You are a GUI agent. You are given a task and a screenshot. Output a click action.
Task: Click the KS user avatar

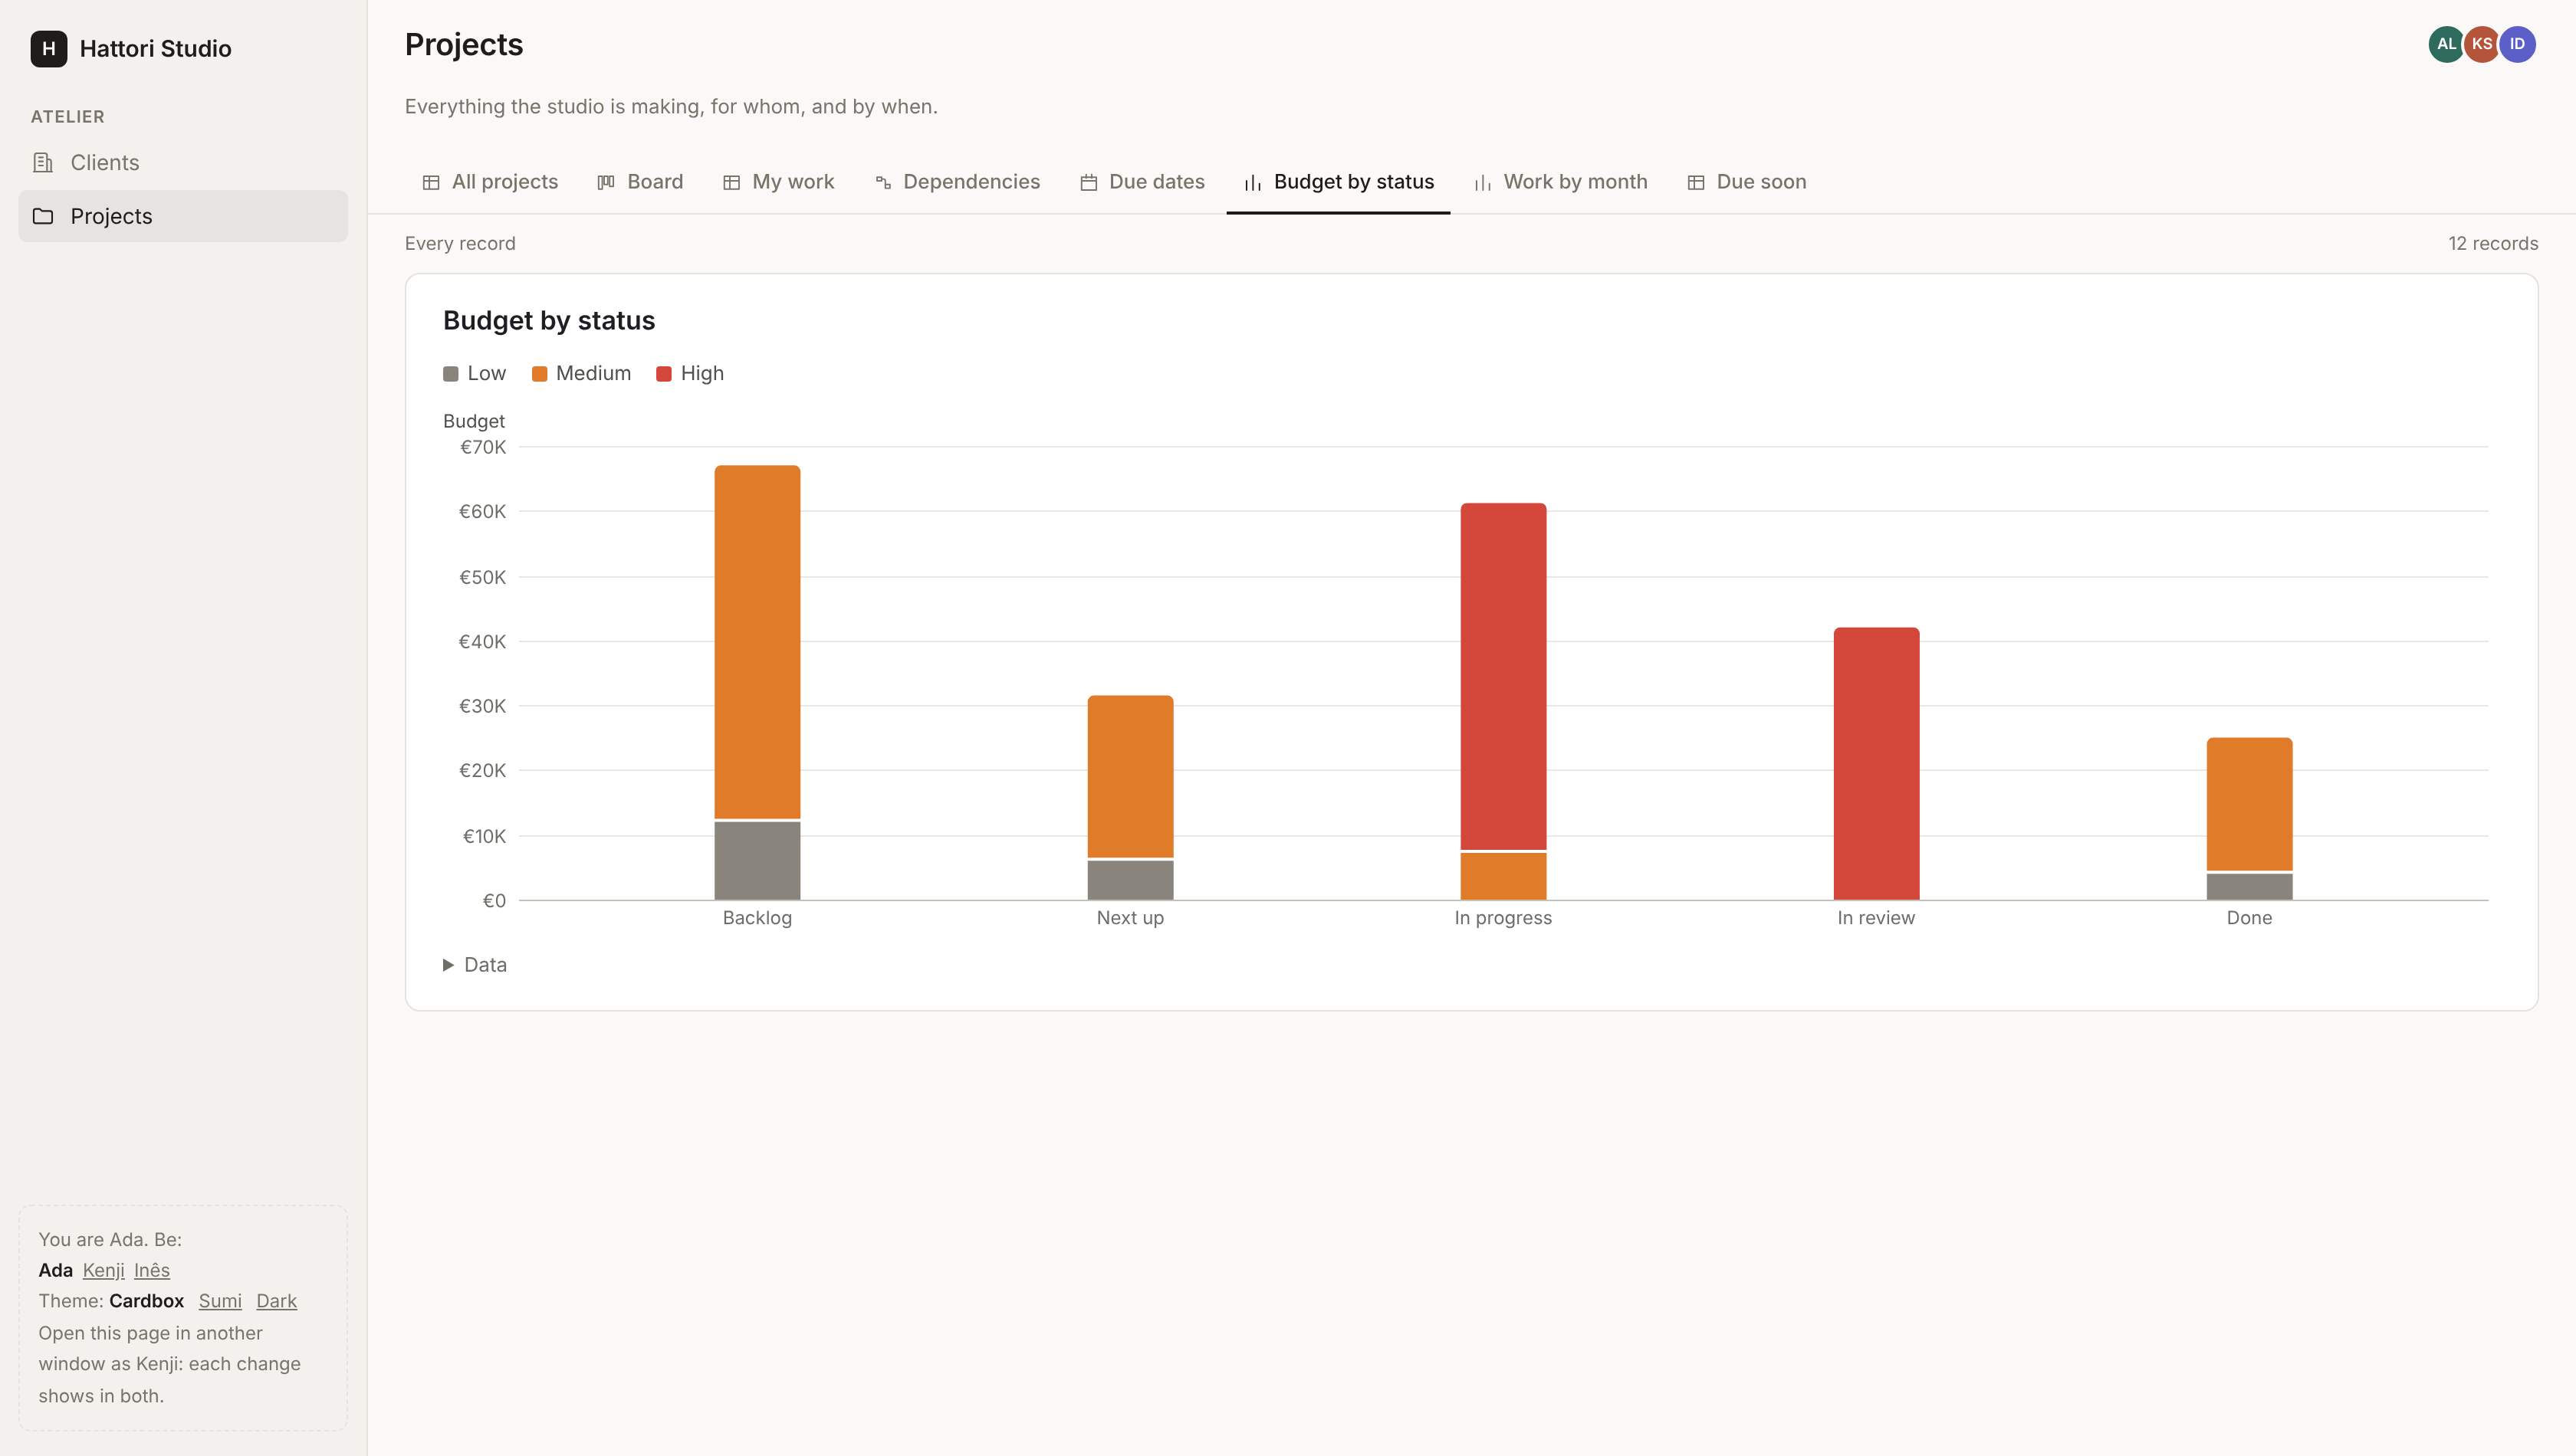(x=2482, y=44)
